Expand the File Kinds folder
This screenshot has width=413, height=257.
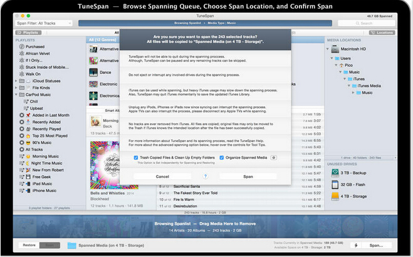point(16,88)
